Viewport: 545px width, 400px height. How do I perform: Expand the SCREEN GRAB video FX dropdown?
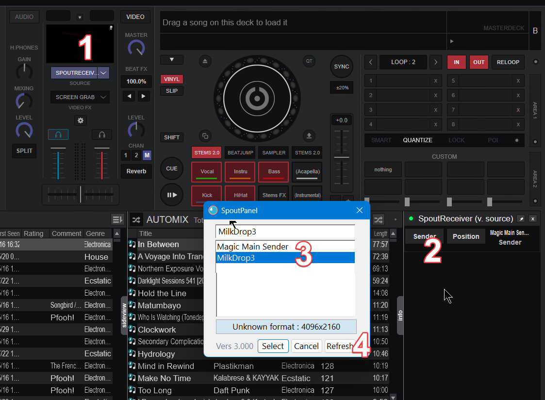(103, 97)
